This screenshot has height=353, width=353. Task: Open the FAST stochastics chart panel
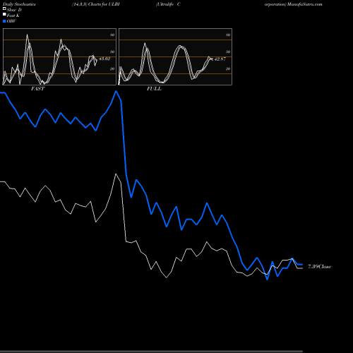point(59,56)
